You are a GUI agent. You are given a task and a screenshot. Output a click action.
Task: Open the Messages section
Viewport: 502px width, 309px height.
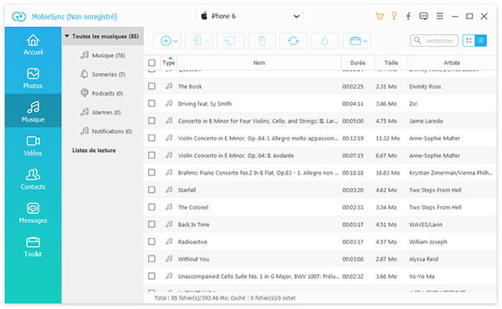click(x=33, y=213)
